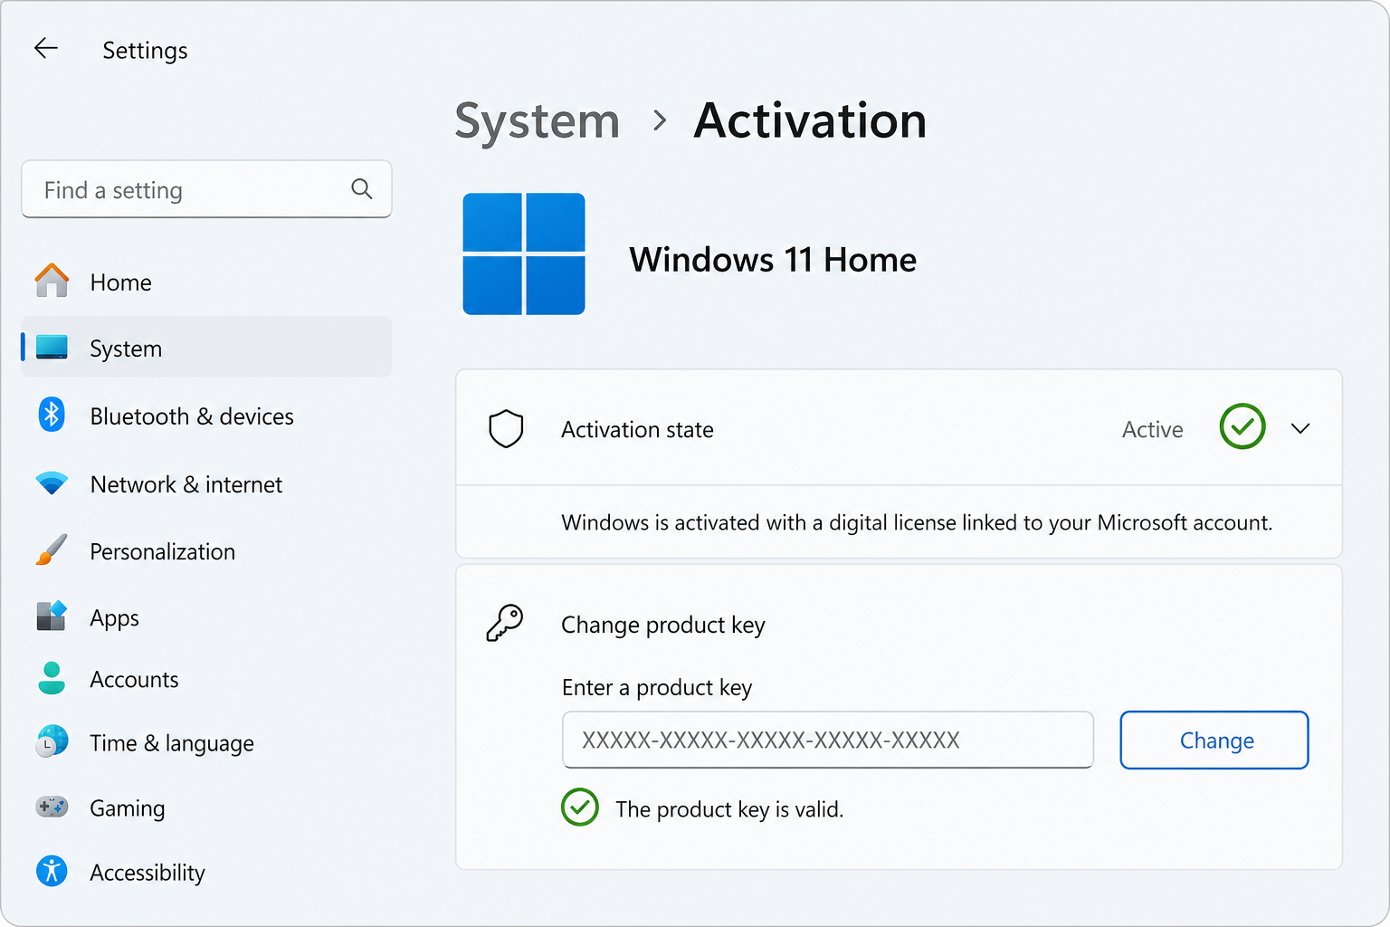This screenshot has width=1390, height=927.
Task: Click the Change product key heading
Action: coord(663,625)
